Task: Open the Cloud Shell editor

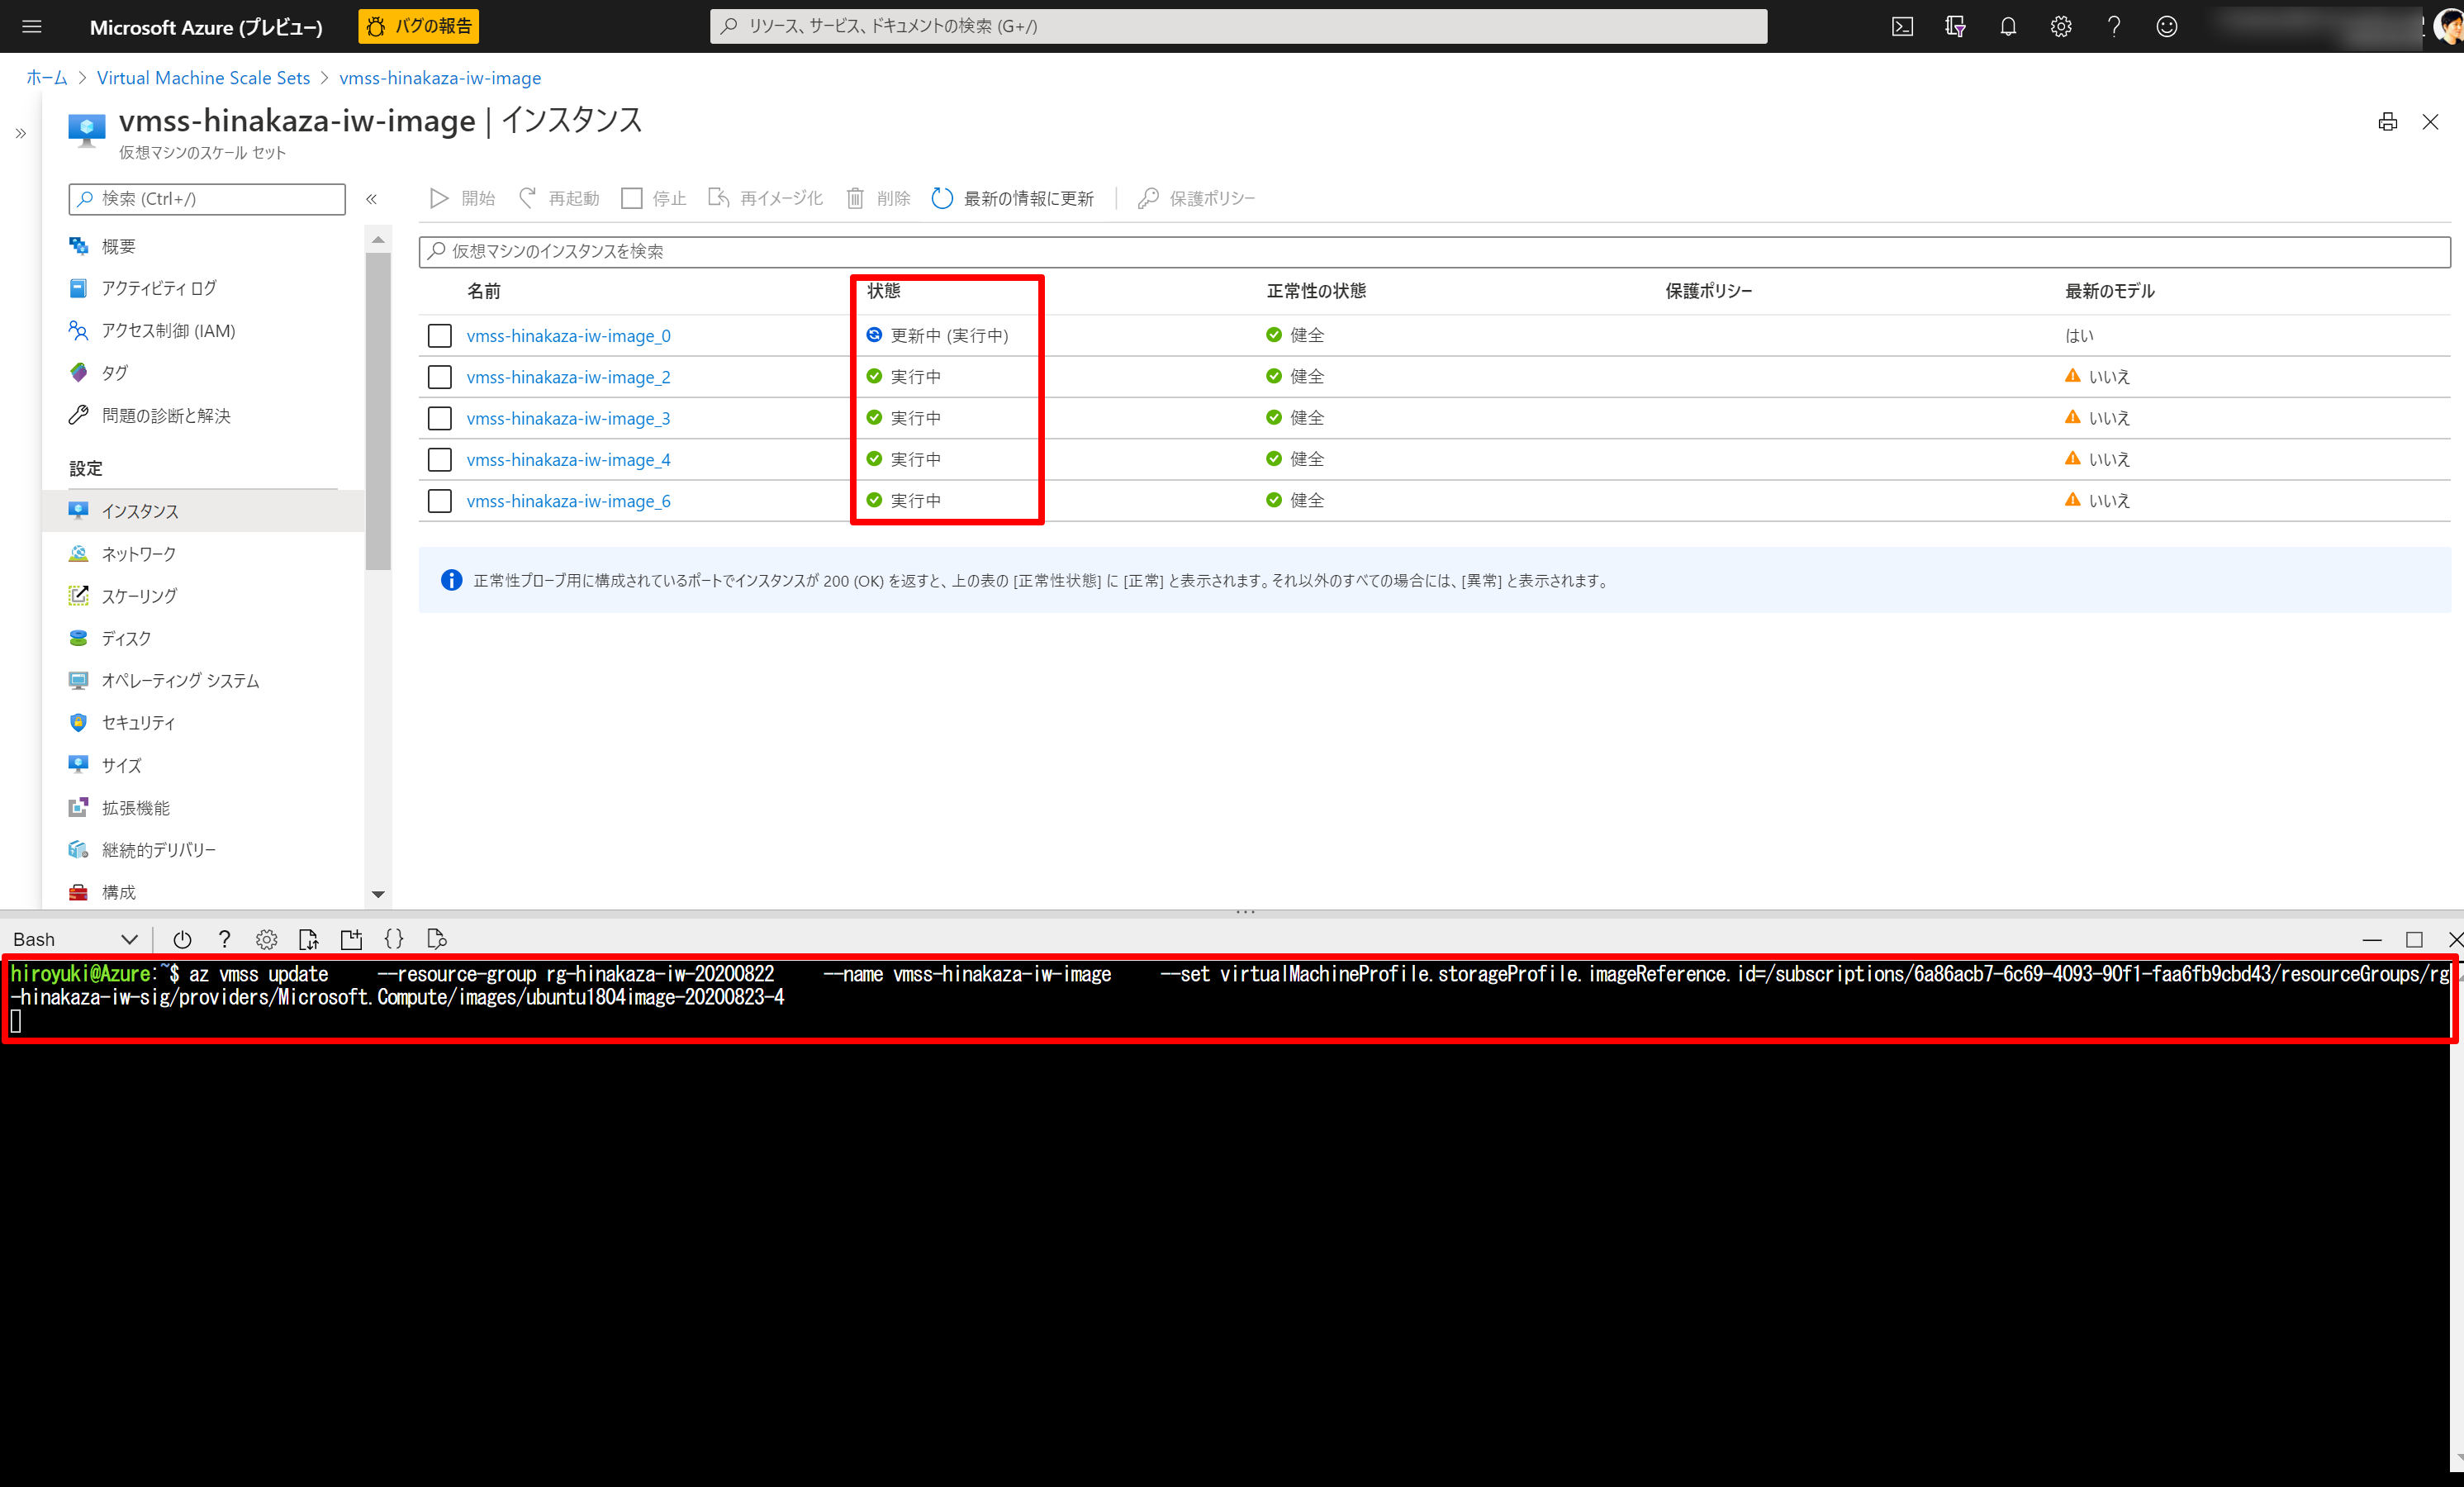Action: tap(394, 938)
